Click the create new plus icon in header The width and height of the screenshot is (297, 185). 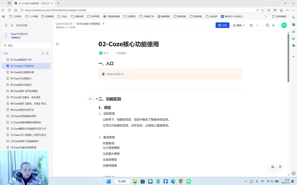tap(273, 25)
